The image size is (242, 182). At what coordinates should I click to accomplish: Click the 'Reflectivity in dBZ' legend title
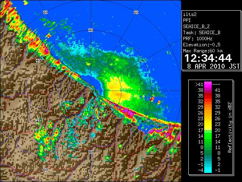(230, 127)
